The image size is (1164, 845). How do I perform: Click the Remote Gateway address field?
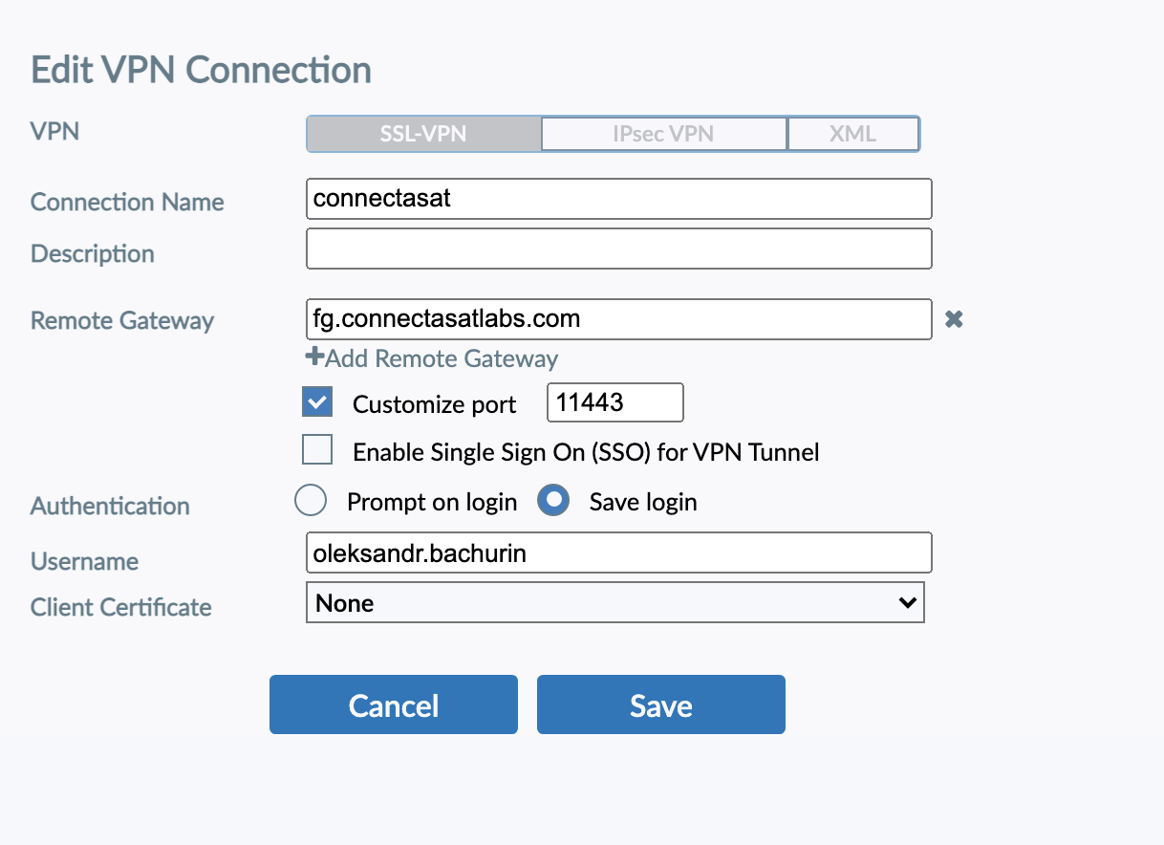(618, 319)
